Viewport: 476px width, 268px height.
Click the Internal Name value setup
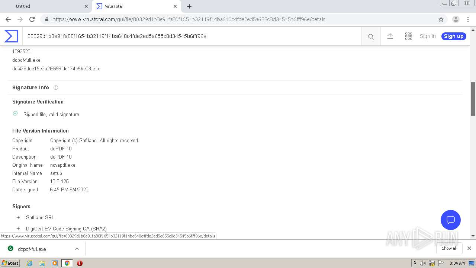click(x=56, y=173)
